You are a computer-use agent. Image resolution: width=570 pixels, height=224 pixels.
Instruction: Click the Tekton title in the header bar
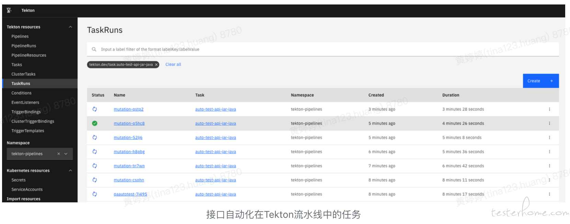coord(28,10)
